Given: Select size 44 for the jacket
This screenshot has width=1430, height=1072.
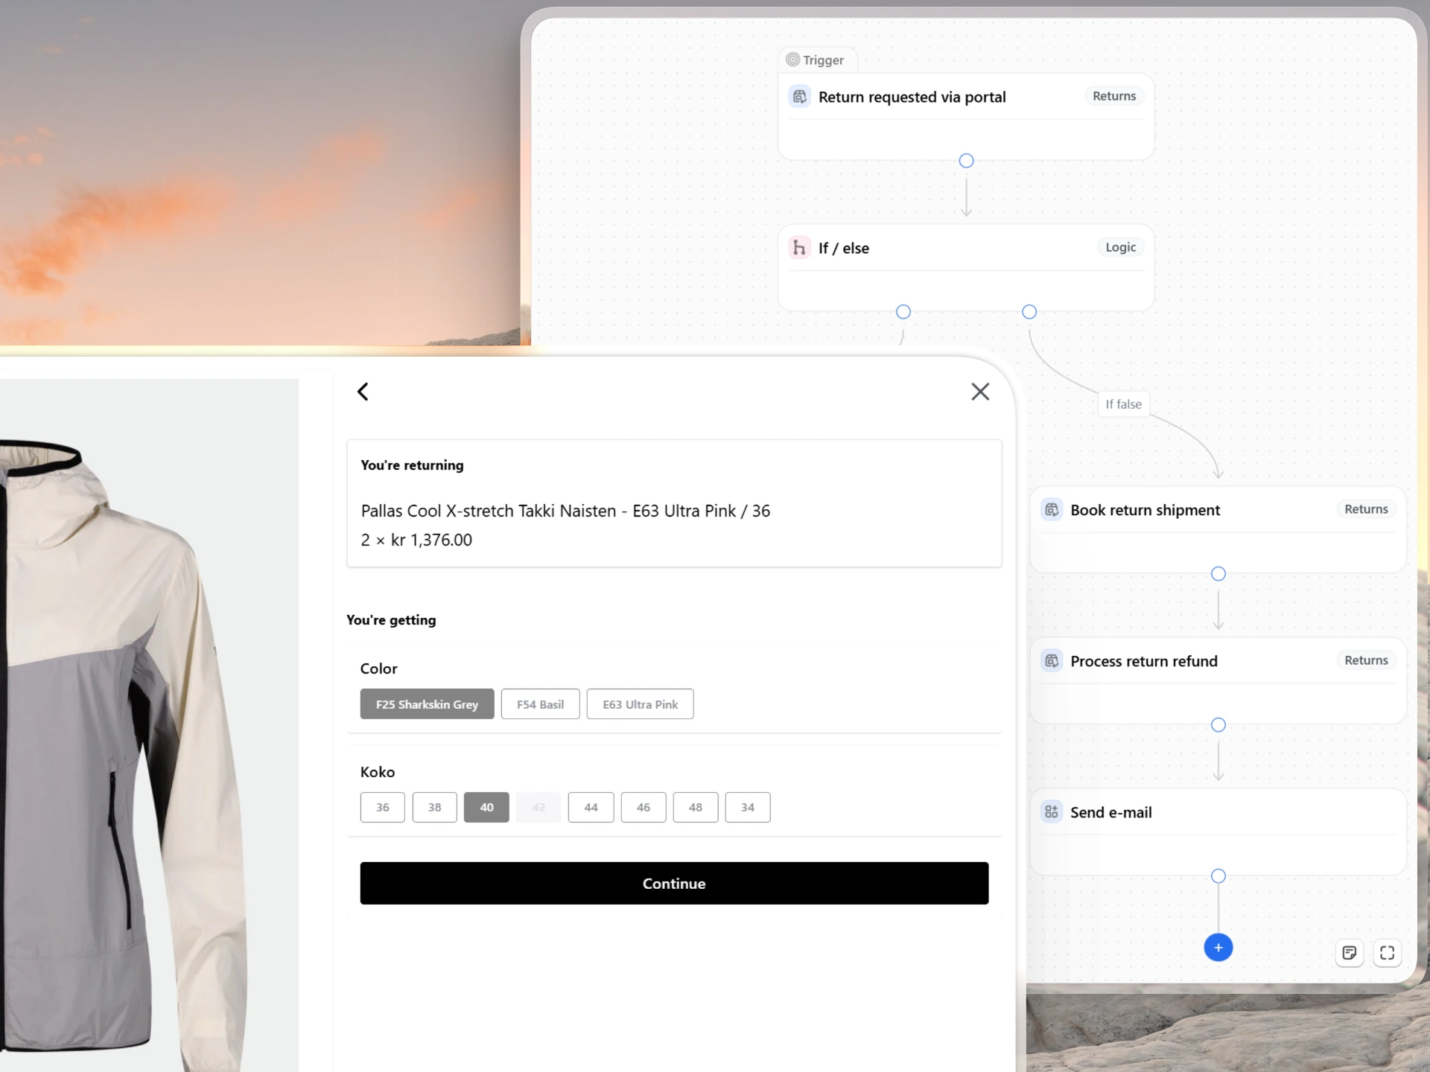Looking at the screenshot, I should tap(591, 807).
